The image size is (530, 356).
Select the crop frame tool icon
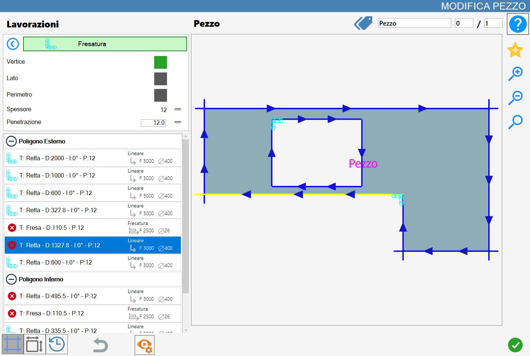pyautogui.click(x=13, y=345)
